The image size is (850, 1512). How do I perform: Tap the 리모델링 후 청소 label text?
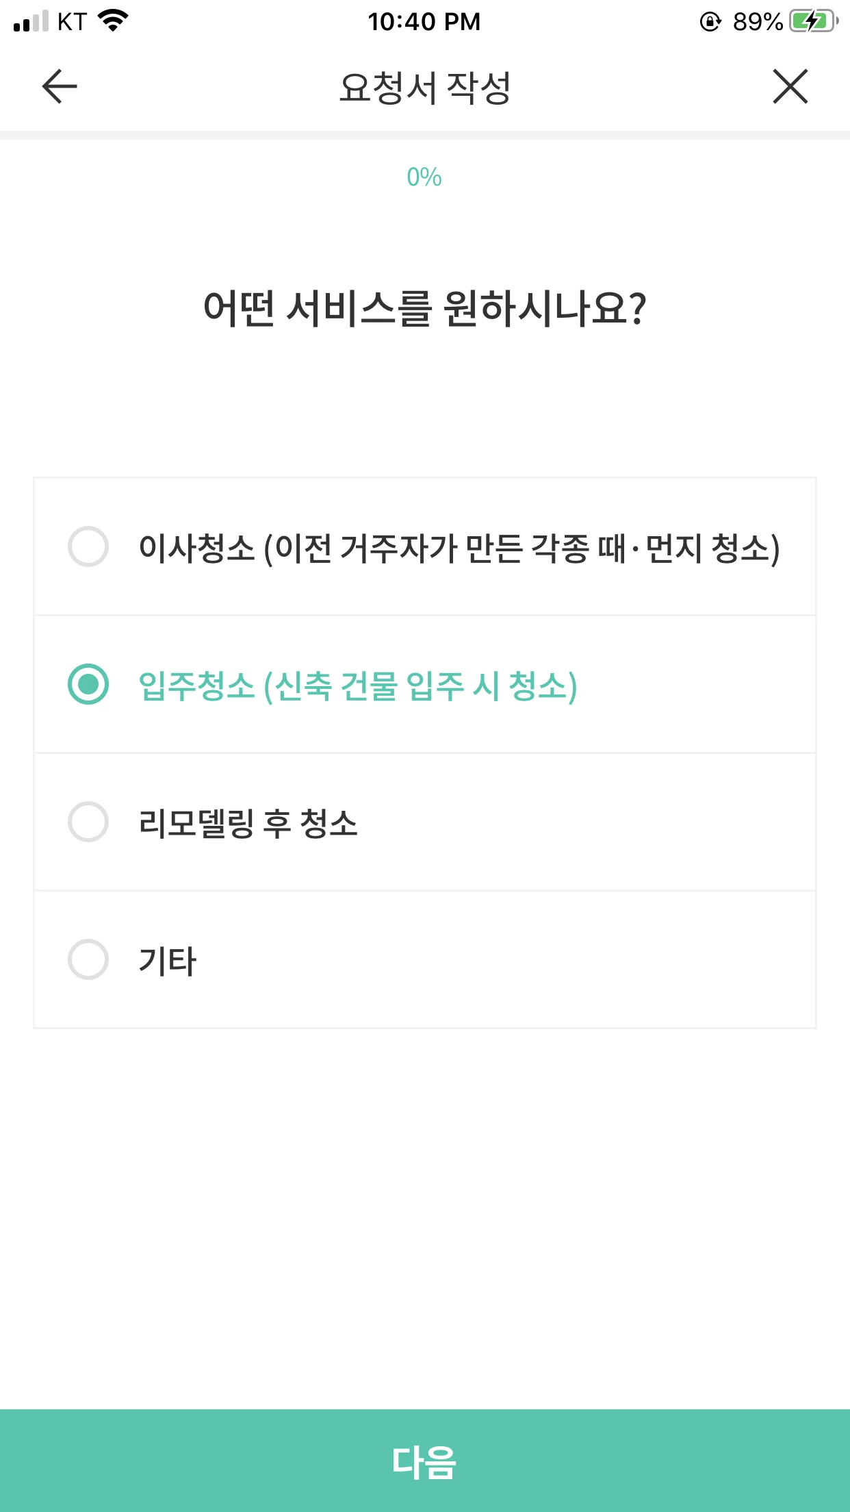[248, 823]
